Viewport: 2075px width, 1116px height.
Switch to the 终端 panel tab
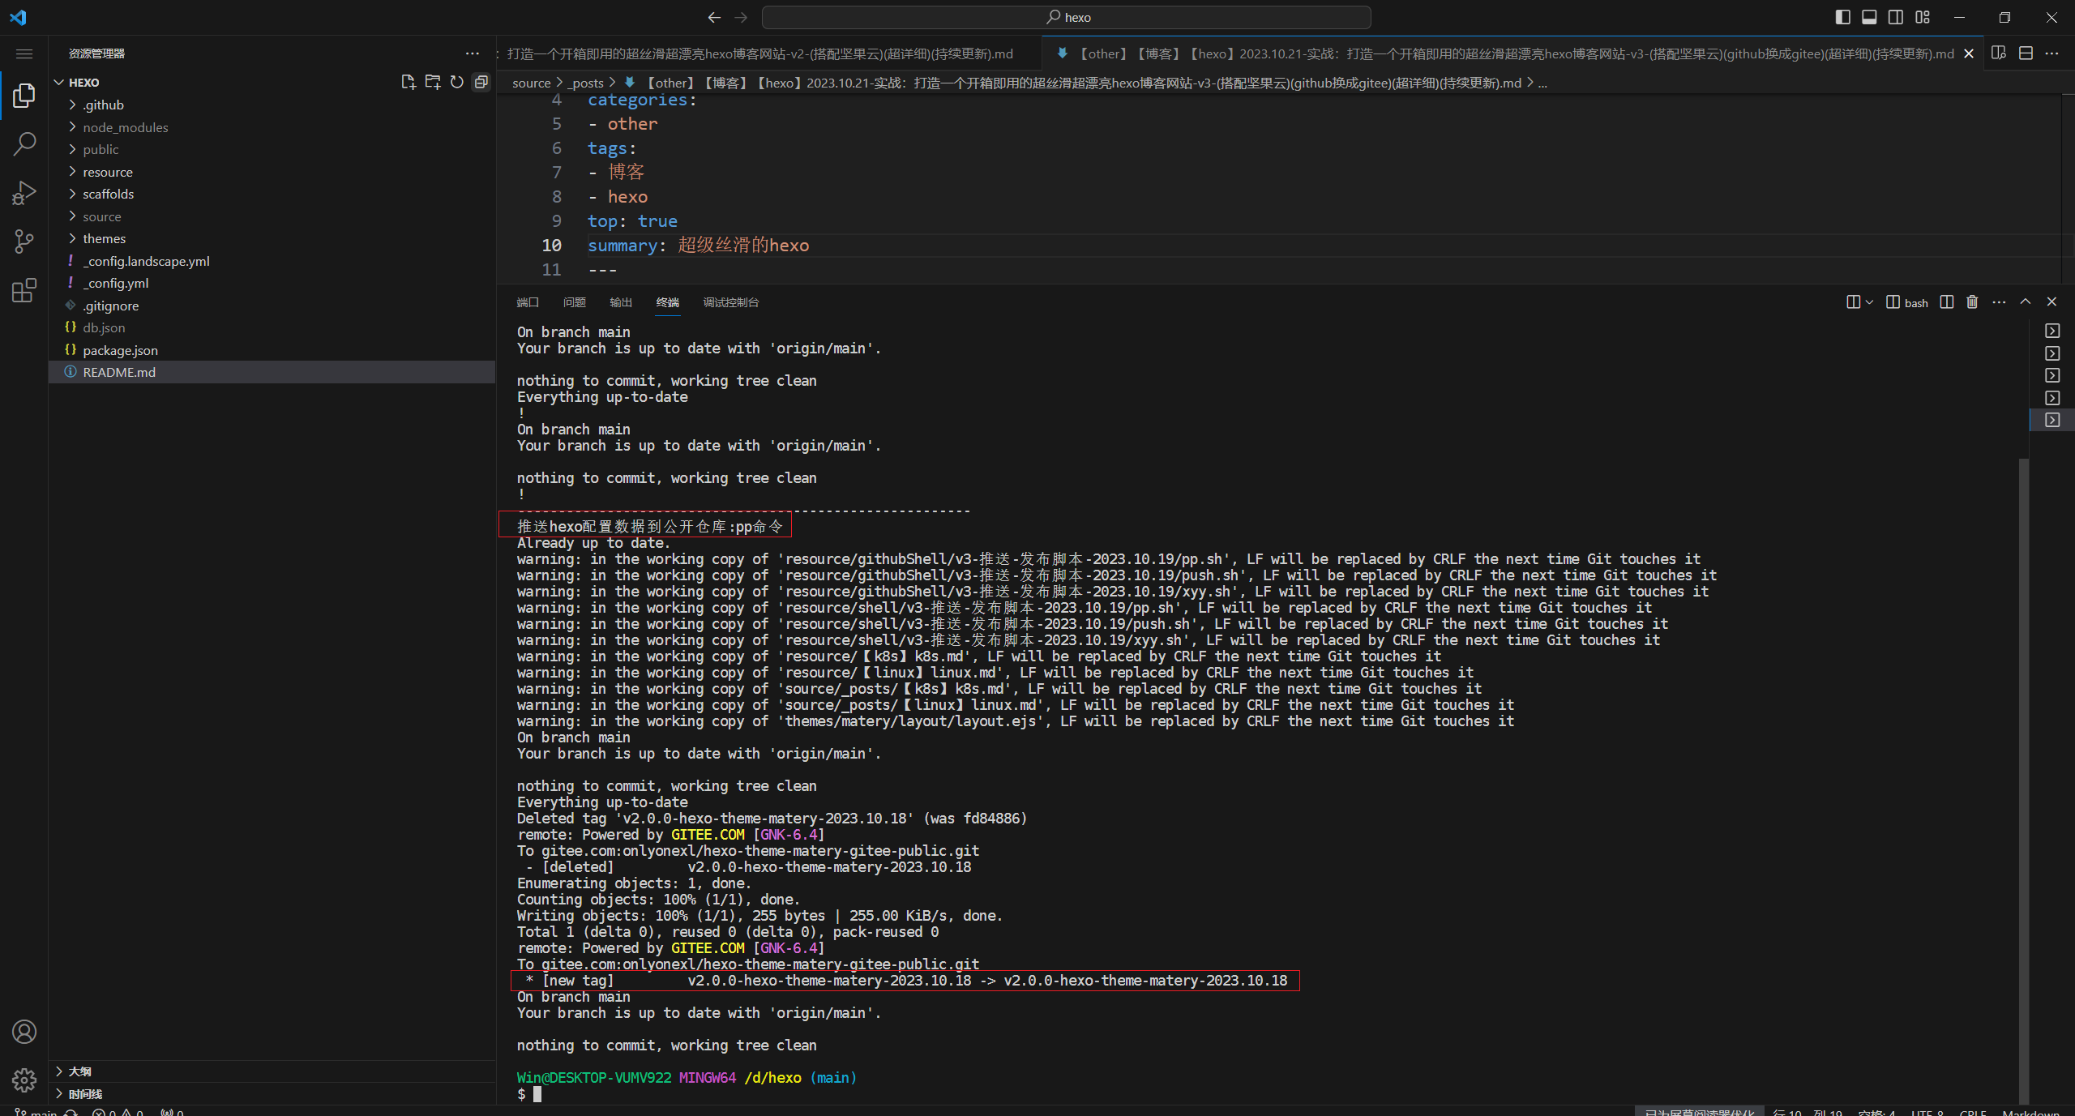[x=668, y=302]
